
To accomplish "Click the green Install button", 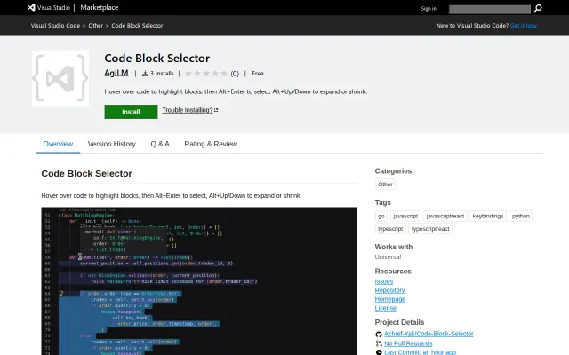I will click(x=131, y=112).
